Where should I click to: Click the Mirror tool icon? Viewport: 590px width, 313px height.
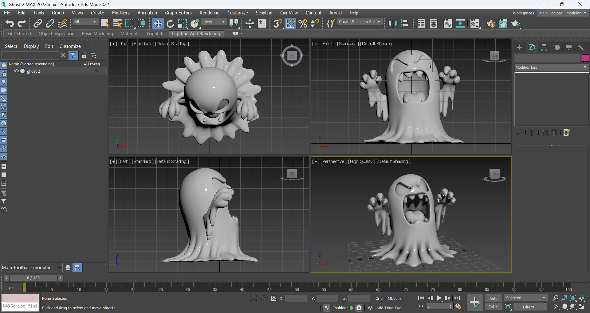coord(393,24)
